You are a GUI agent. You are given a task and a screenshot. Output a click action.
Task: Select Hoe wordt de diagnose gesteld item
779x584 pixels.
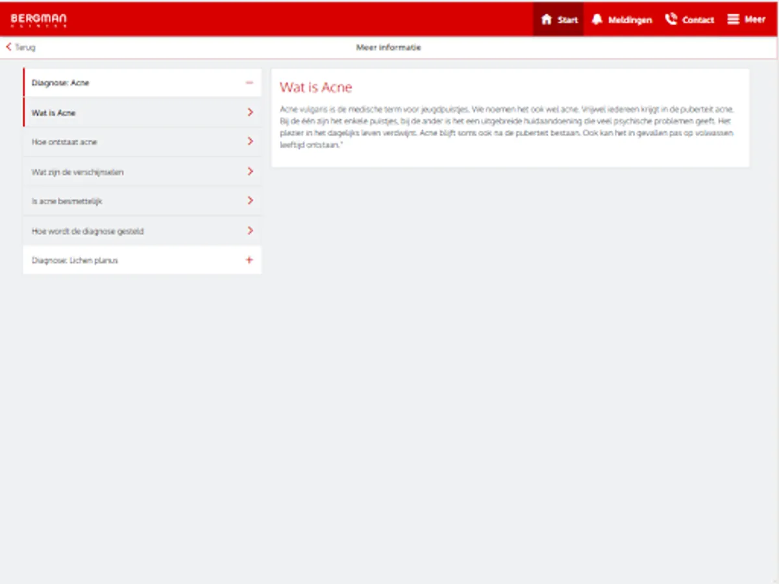pos(142,230)
